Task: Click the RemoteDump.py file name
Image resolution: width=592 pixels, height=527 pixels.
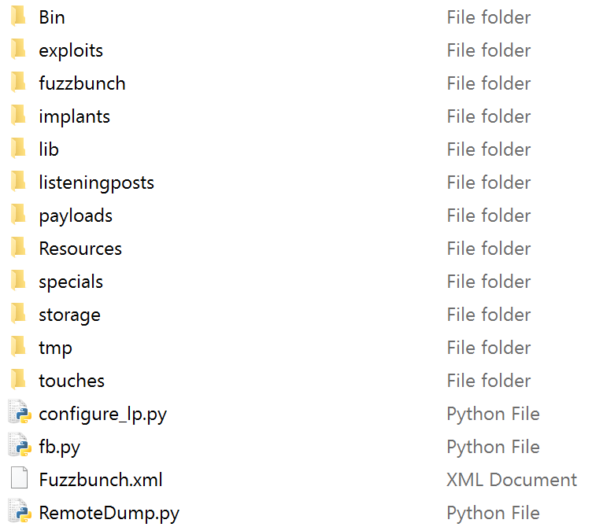Action: tap(109, 514)
